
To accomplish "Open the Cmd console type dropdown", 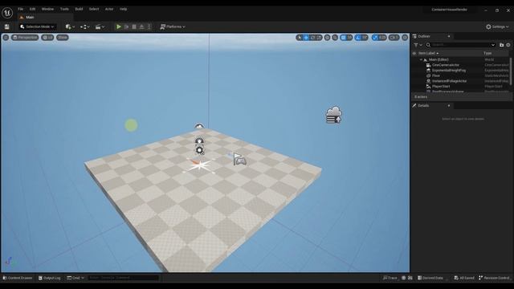I will click(x=75, y=278).
